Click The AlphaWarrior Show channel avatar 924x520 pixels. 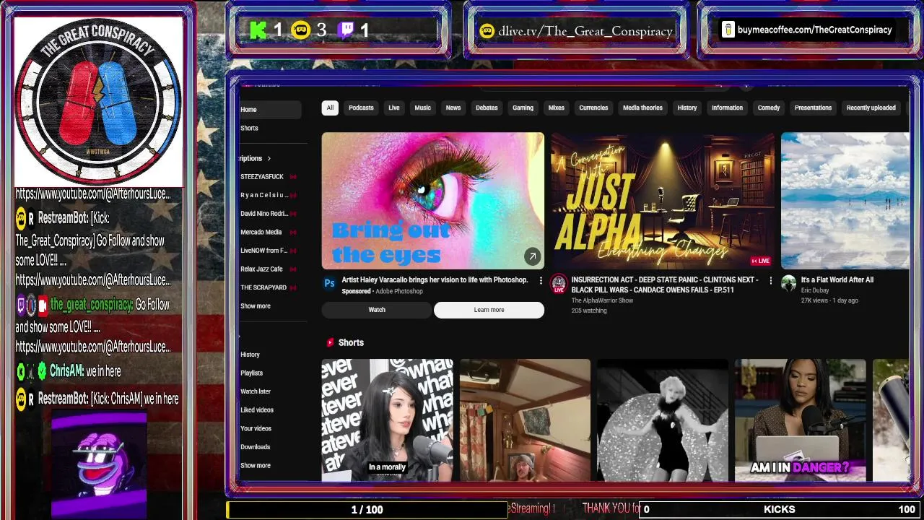pyautogui.click(x=559, y=284)
